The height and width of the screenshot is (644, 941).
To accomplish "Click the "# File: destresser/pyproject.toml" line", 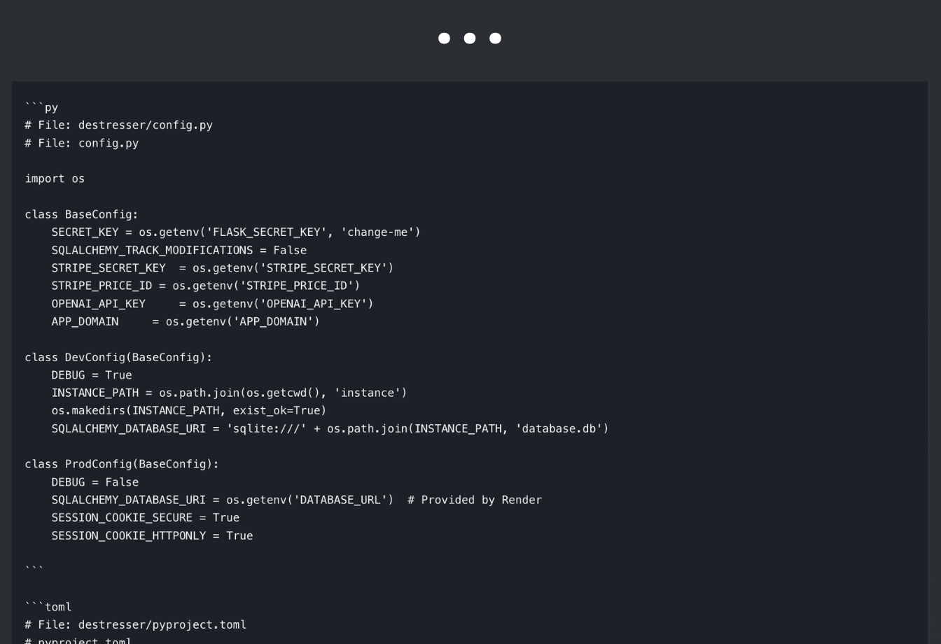I will pos(136,625).
